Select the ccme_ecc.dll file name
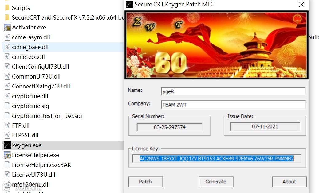 pyautogui.click(x=28, y=57)
